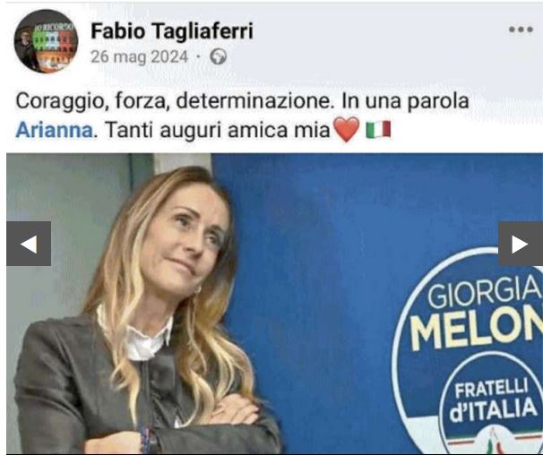The image size is (543, 455).
Task: Click the Tanti auguri amica mia text
Action: tap(218, 130)
